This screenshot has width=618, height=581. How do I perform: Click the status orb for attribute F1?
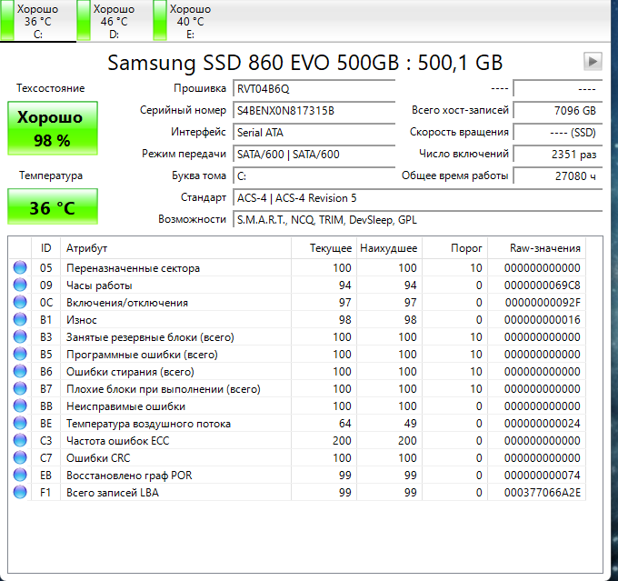tap(20, 492)
